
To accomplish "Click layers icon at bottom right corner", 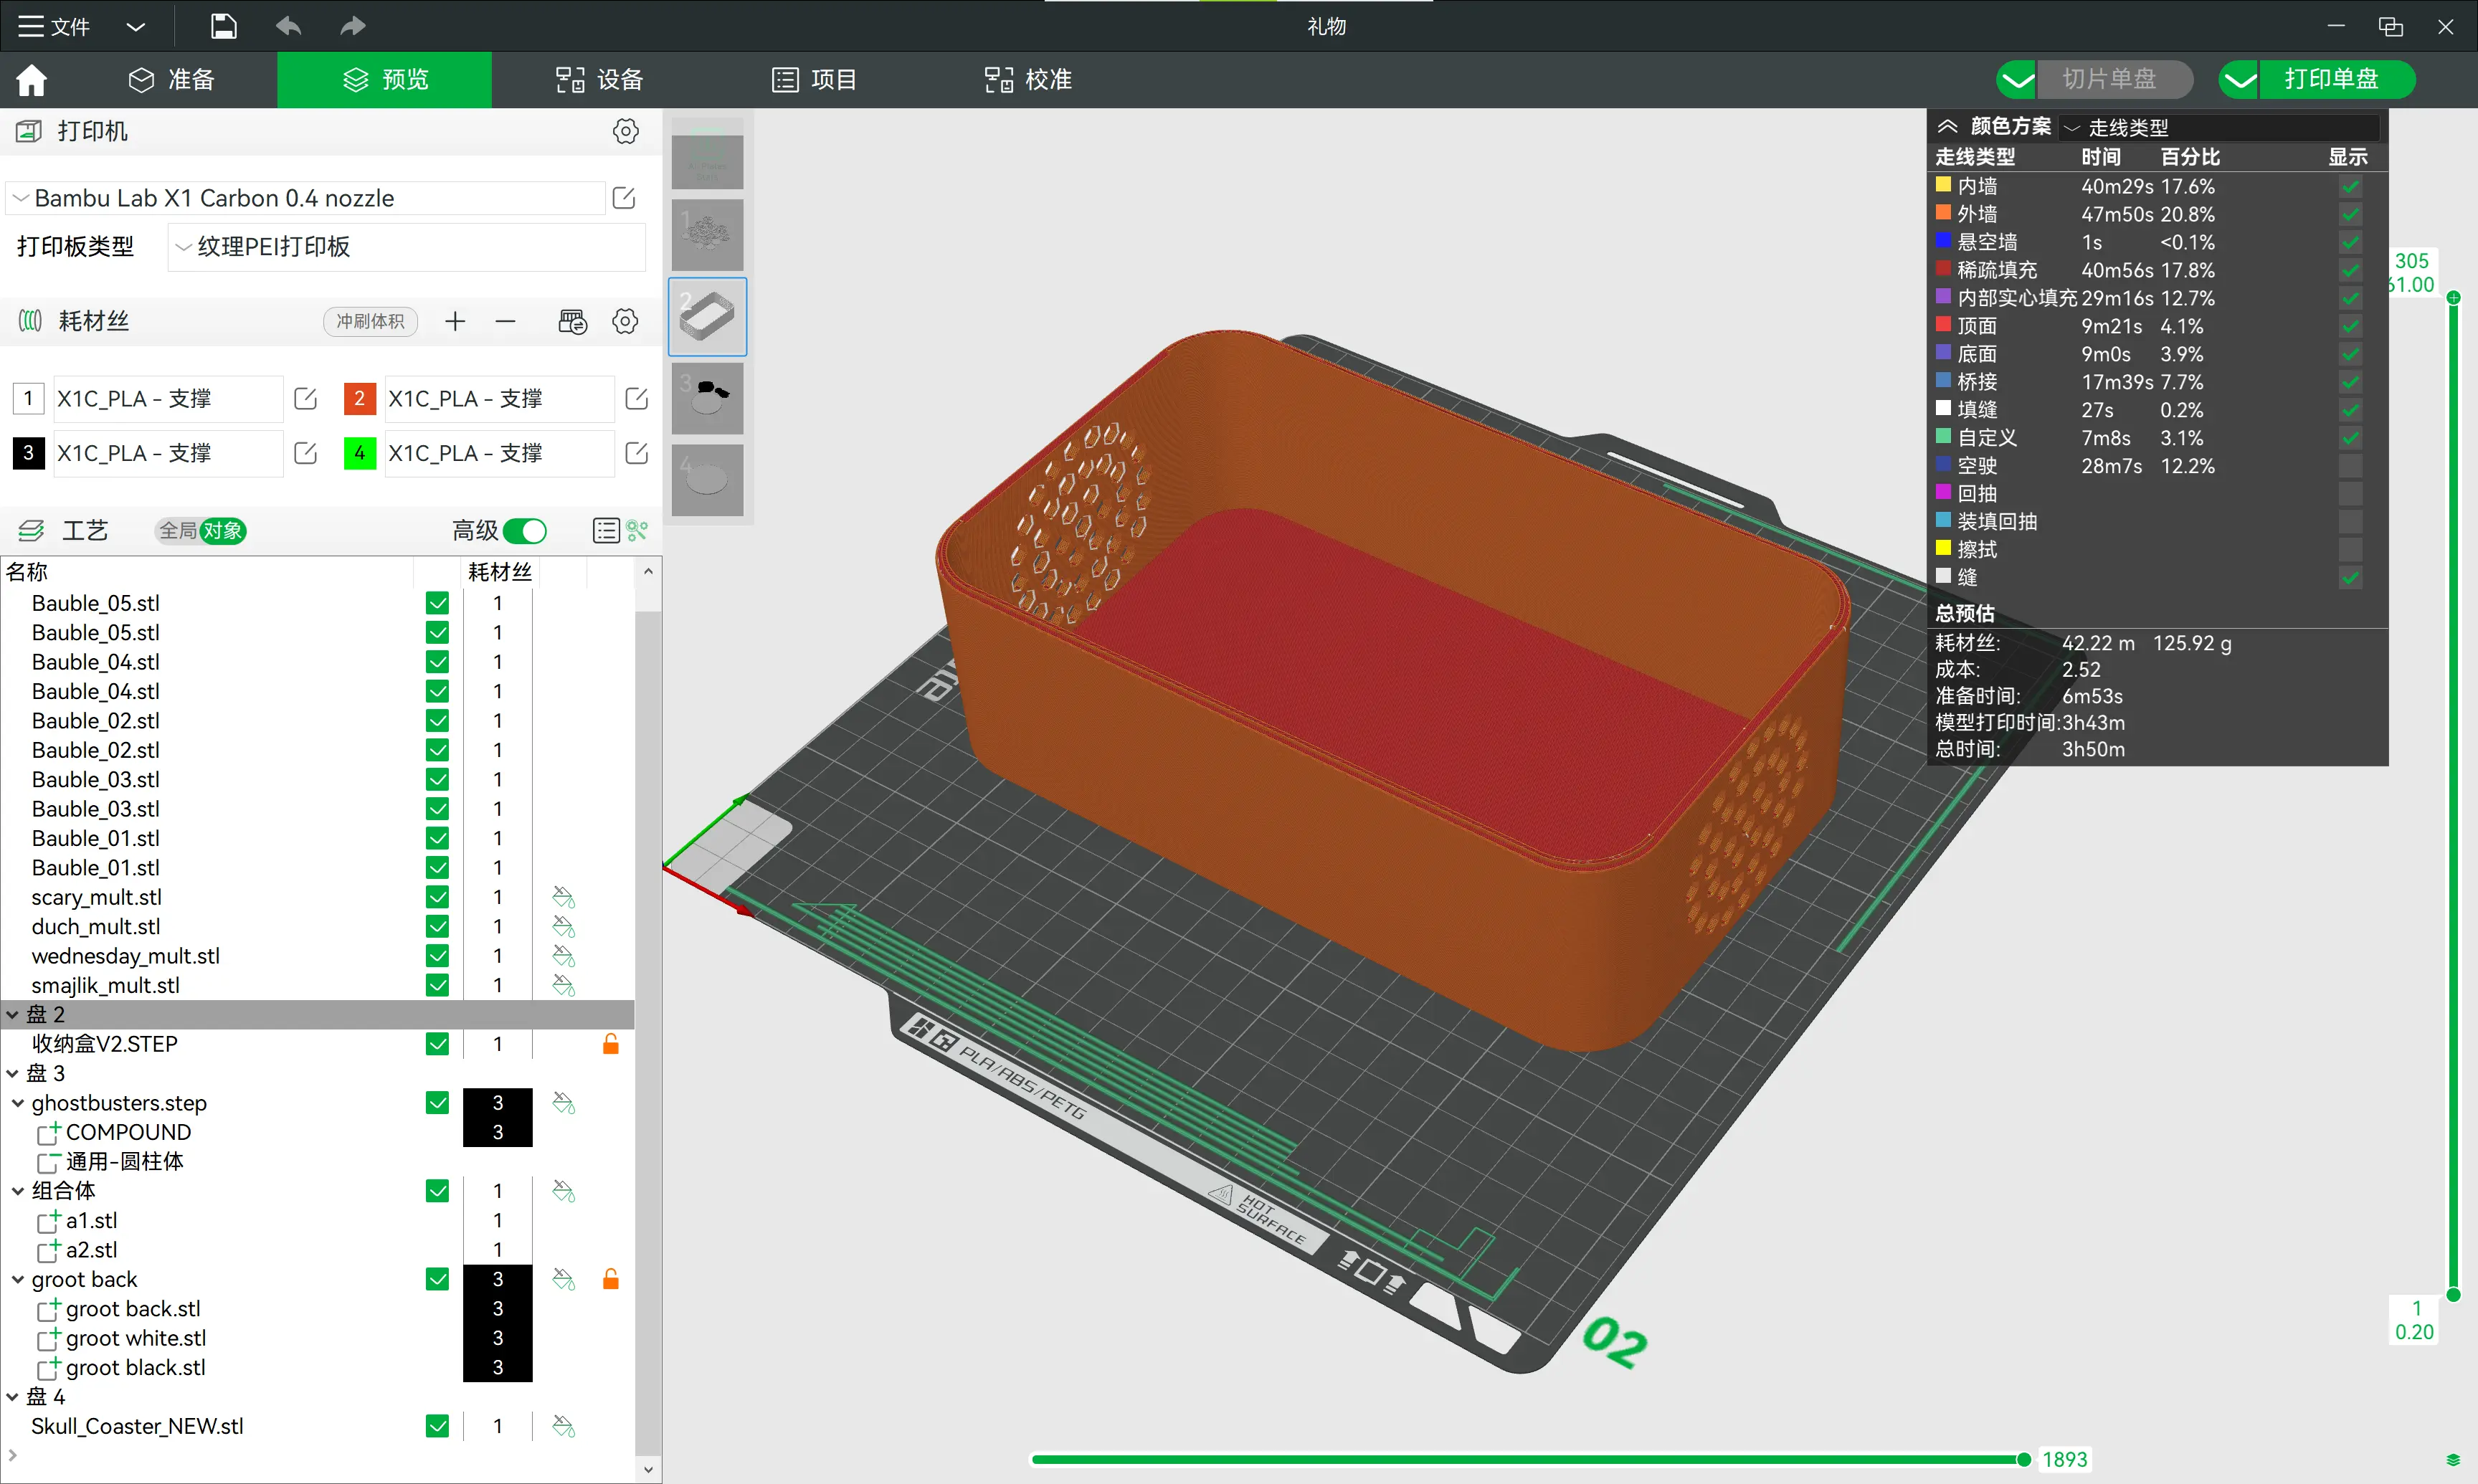I will tap(2452, 1459).
